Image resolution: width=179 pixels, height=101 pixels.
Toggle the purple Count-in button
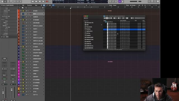pos(119,1)
